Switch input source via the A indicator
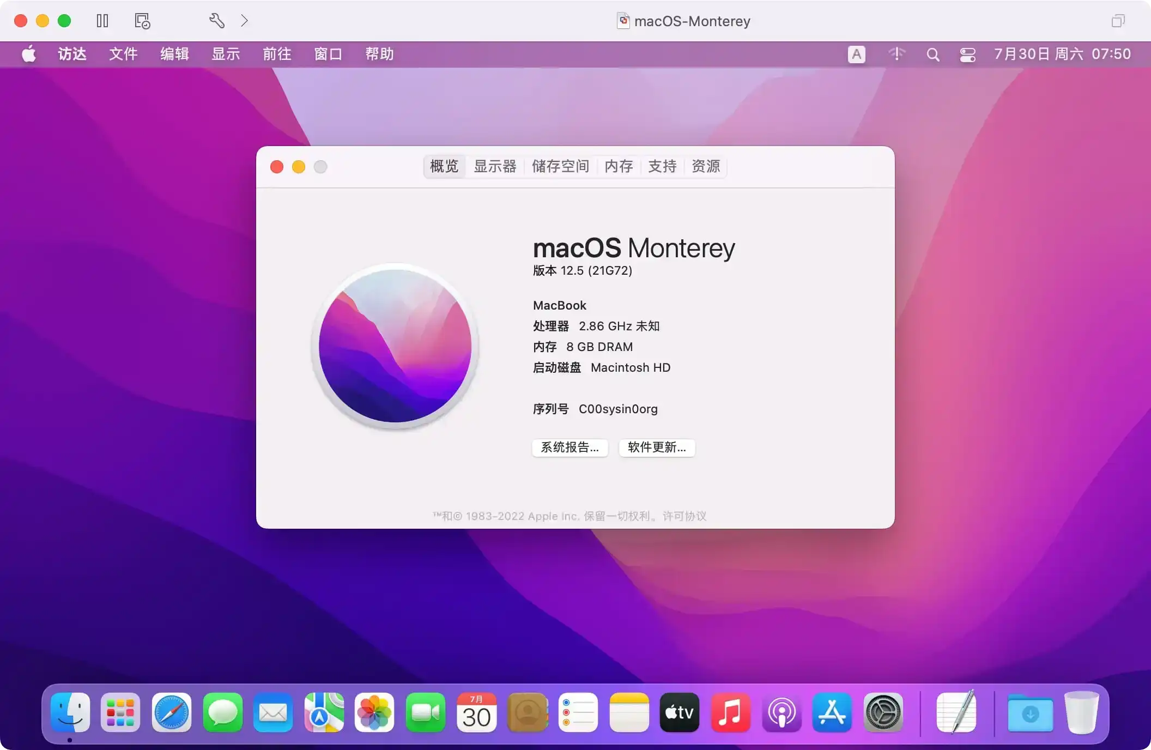 [856, 54]
